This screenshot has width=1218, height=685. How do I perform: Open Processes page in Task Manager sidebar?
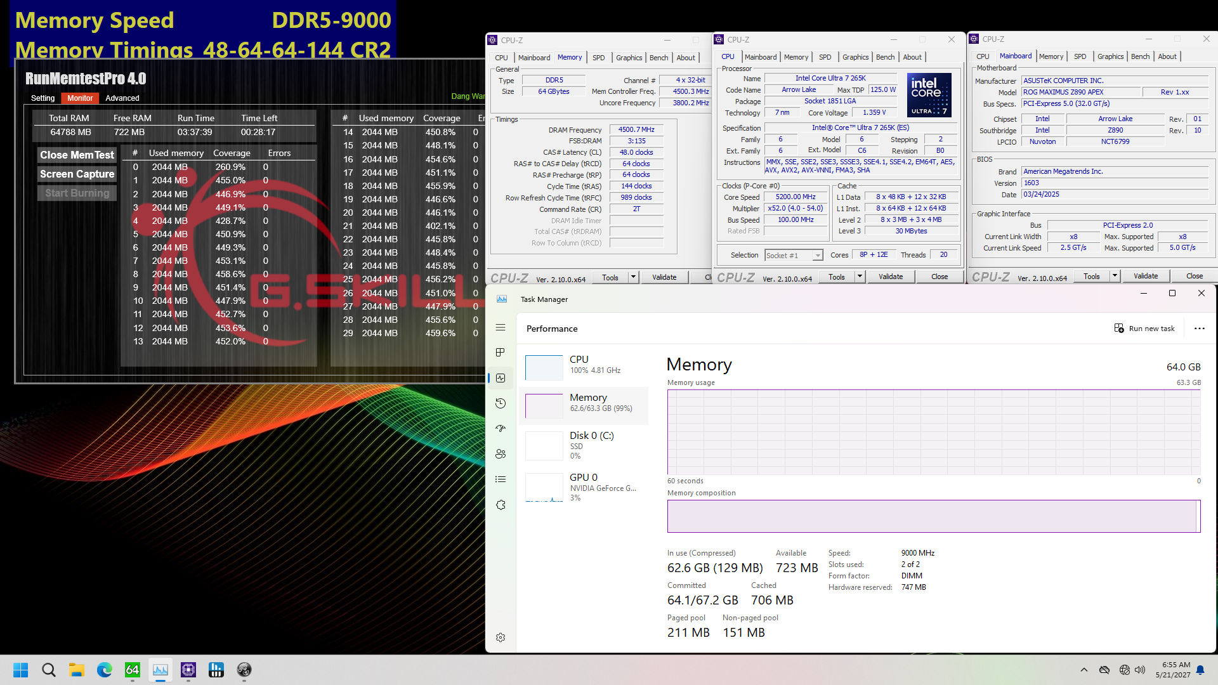(501, 352)
